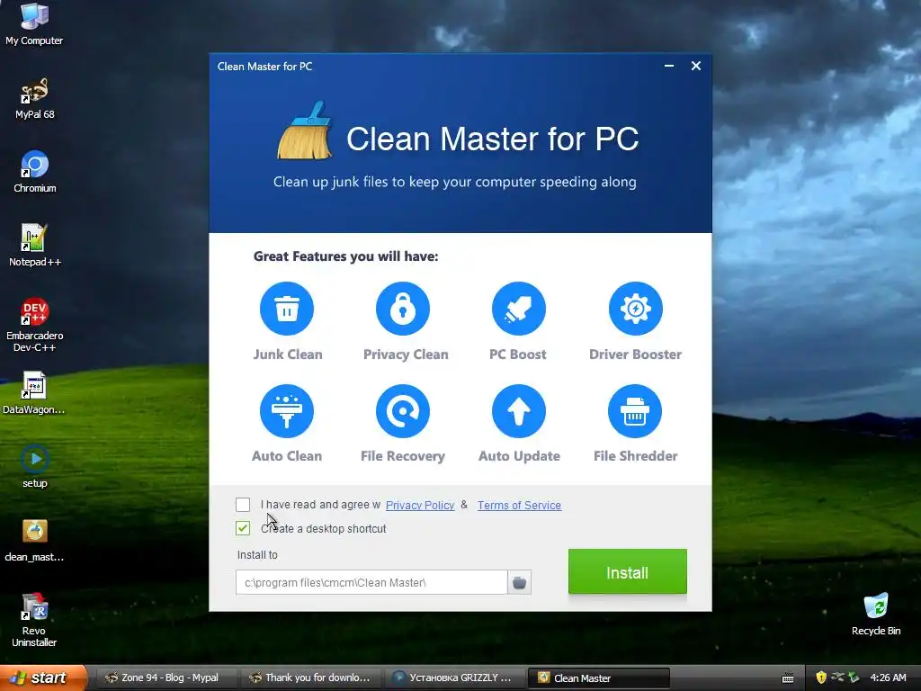Click the PC Boost rocket icon
This screenshot has height=691, width=921.
(x=519, y=309)
